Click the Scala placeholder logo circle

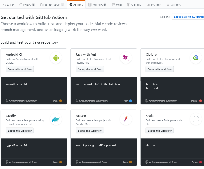point(196,119)
